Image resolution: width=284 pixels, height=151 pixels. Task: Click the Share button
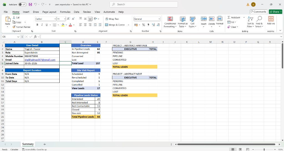coord(275,12)
